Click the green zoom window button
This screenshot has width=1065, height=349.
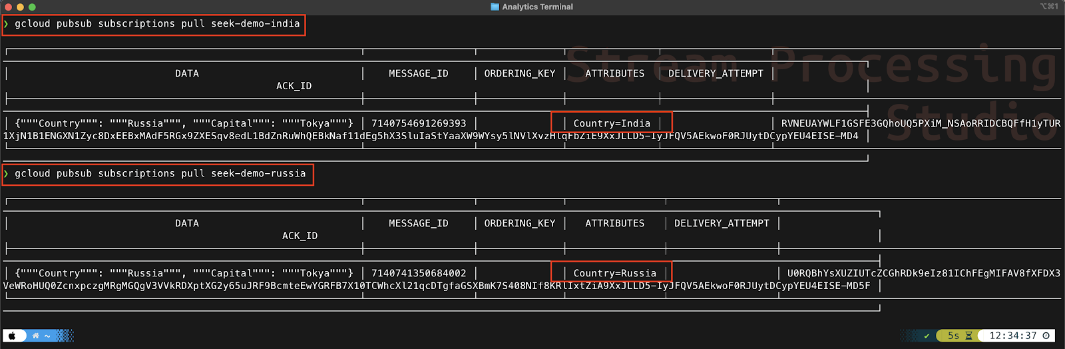point(33,7)
